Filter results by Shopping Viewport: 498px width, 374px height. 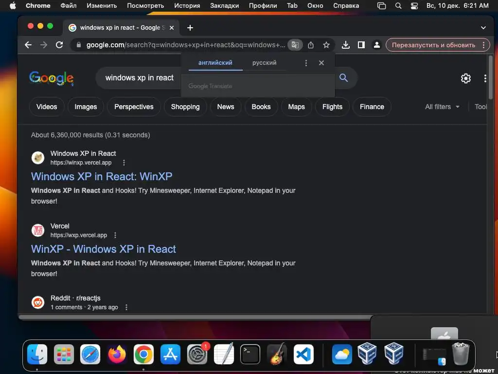185,107
